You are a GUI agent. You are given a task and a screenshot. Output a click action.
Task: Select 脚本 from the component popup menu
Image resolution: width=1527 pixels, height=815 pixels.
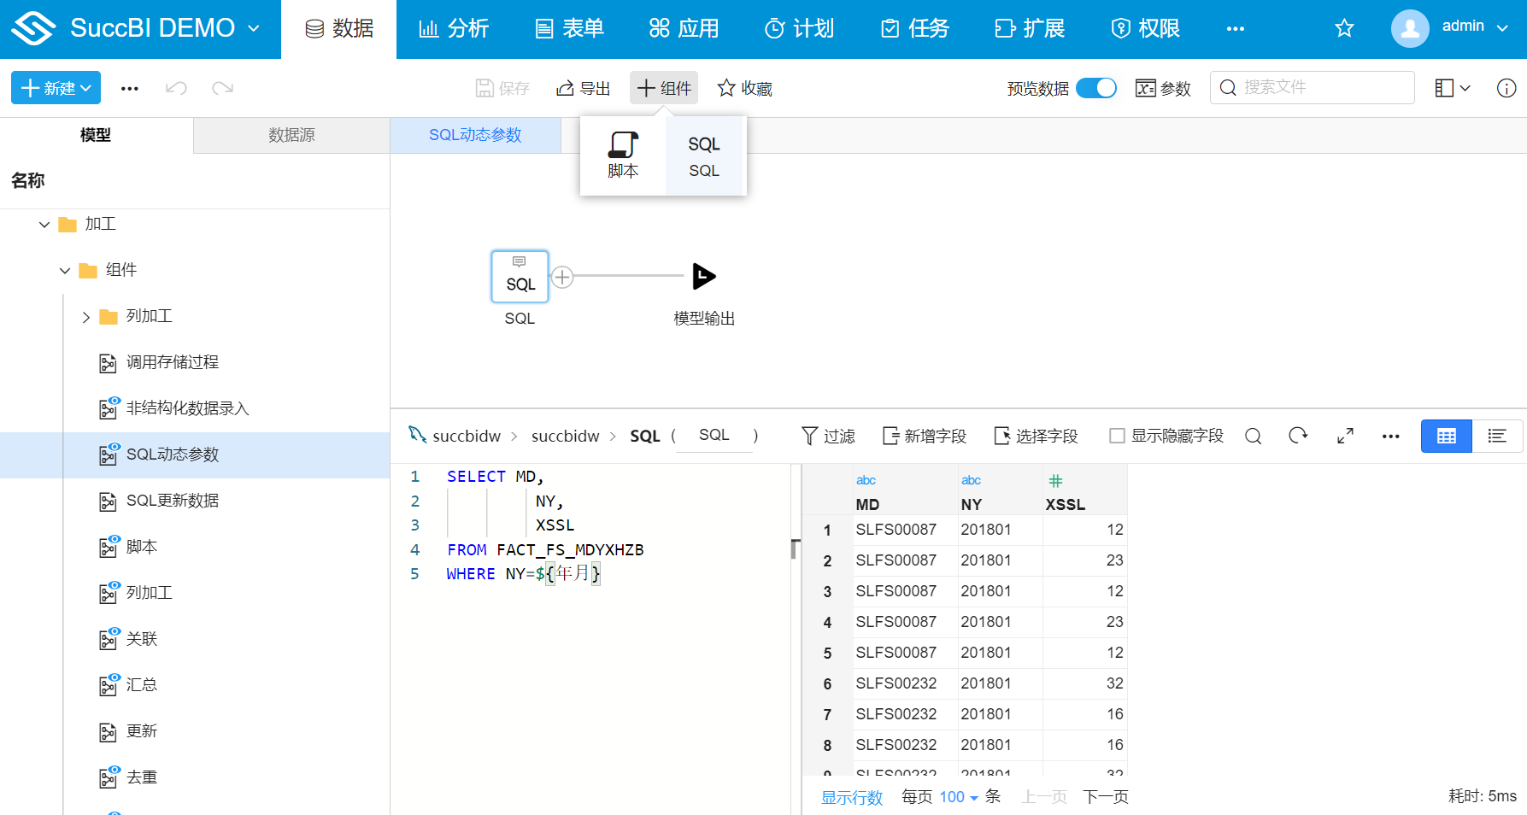coord(623,155)
